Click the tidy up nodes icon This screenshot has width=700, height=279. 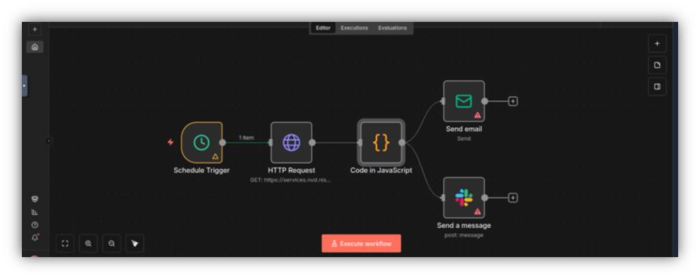tap(135, 243)
